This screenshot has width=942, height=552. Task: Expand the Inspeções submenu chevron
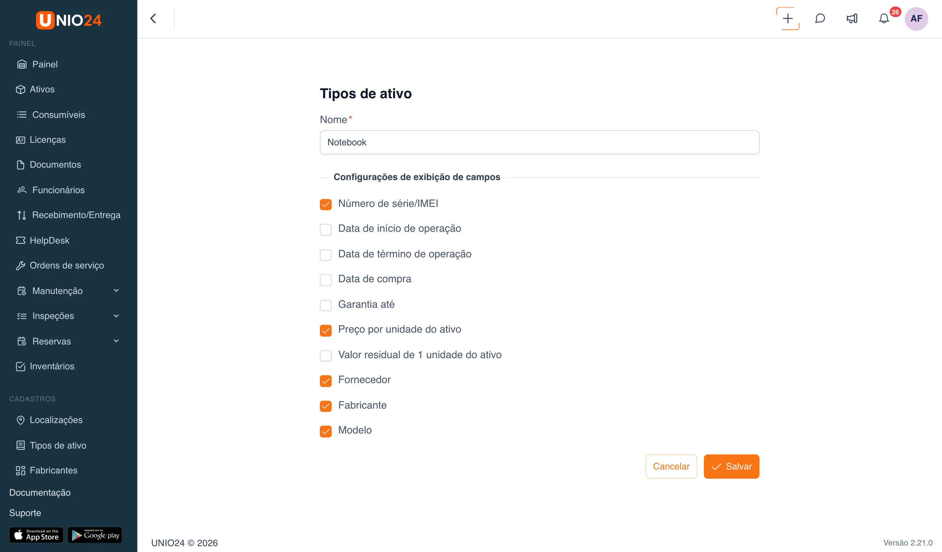[116, 316]
